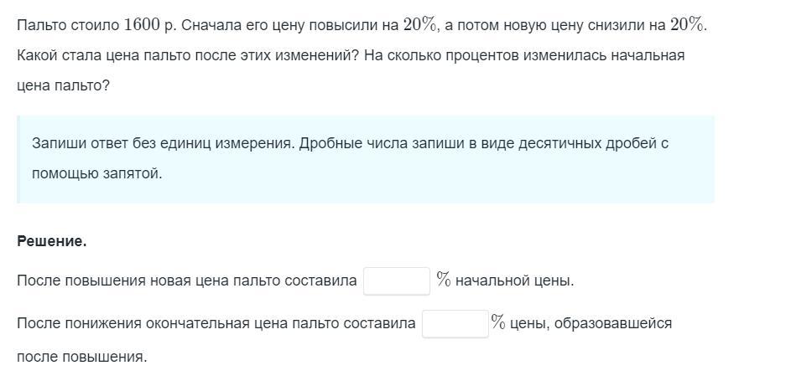Click the percent sign before "цены, образовавшейся"
Screen dimensions: 791x381
498,323
